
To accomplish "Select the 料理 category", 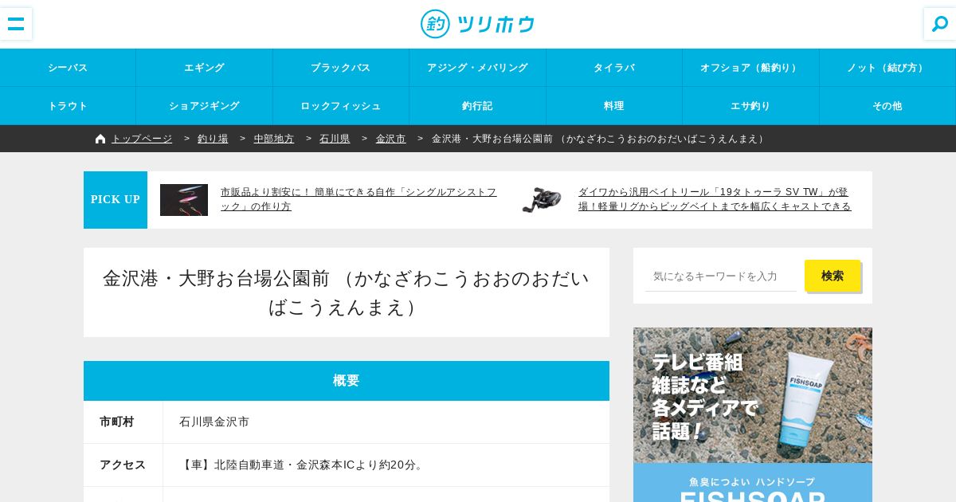I will pos(614,106).
